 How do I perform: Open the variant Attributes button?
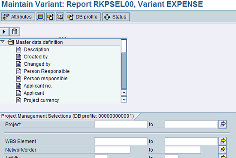(18, 17)
